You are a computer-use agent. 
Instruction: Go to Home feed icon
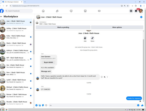click(x=43, y=11)
